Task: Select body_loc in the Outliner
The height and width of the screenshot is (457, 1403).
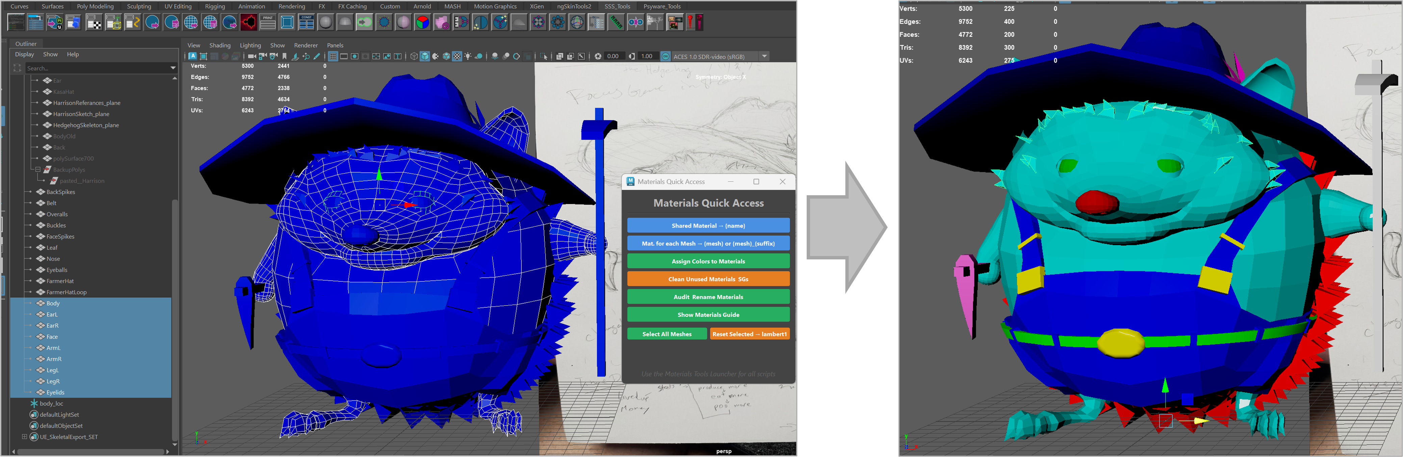Action: pyautogui.click(x=51, y=404)
